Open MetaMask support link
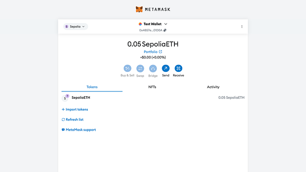The image size is (306, 172). [79, 130]
